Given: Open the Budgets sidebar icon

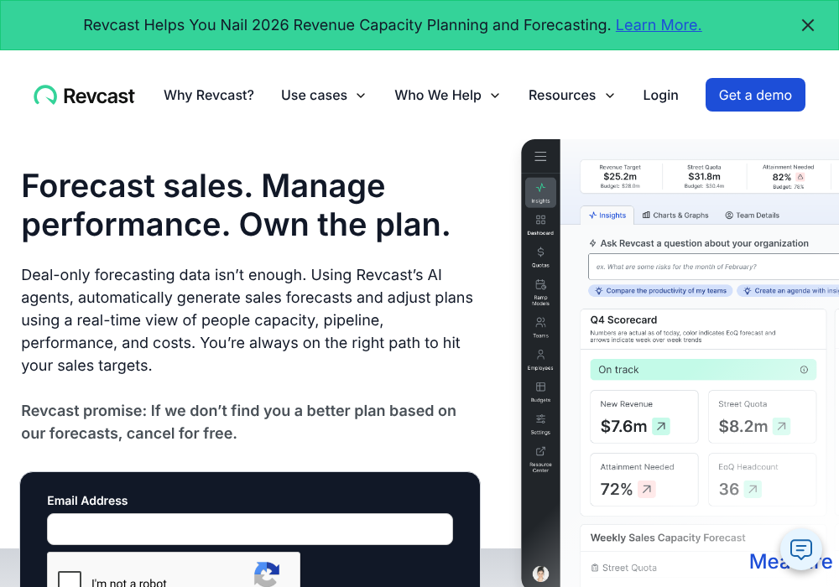Looking at the screenshot, I should click(x=540, y=389).
